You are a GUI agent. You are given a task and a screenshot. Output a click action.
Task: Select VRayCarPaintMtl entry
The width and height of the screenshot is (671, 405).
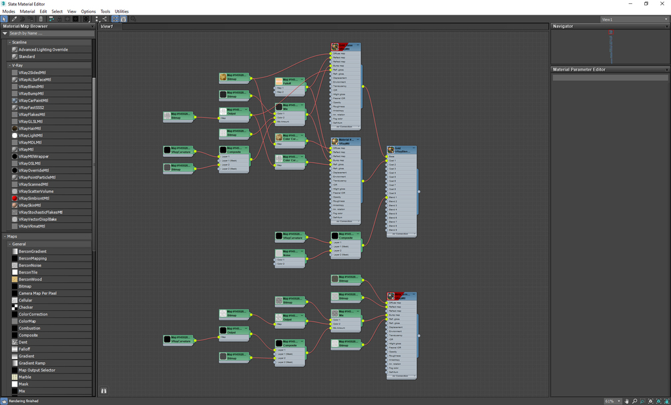[x=51, y=101]
